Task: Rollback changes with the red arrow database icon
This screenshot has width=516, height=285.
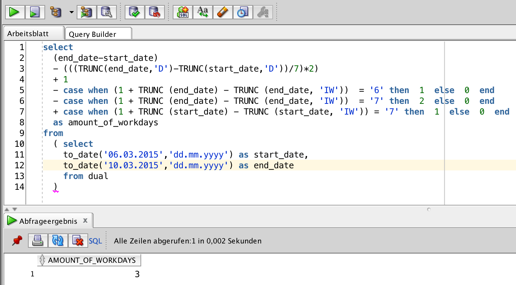Action: coord(155,12)
